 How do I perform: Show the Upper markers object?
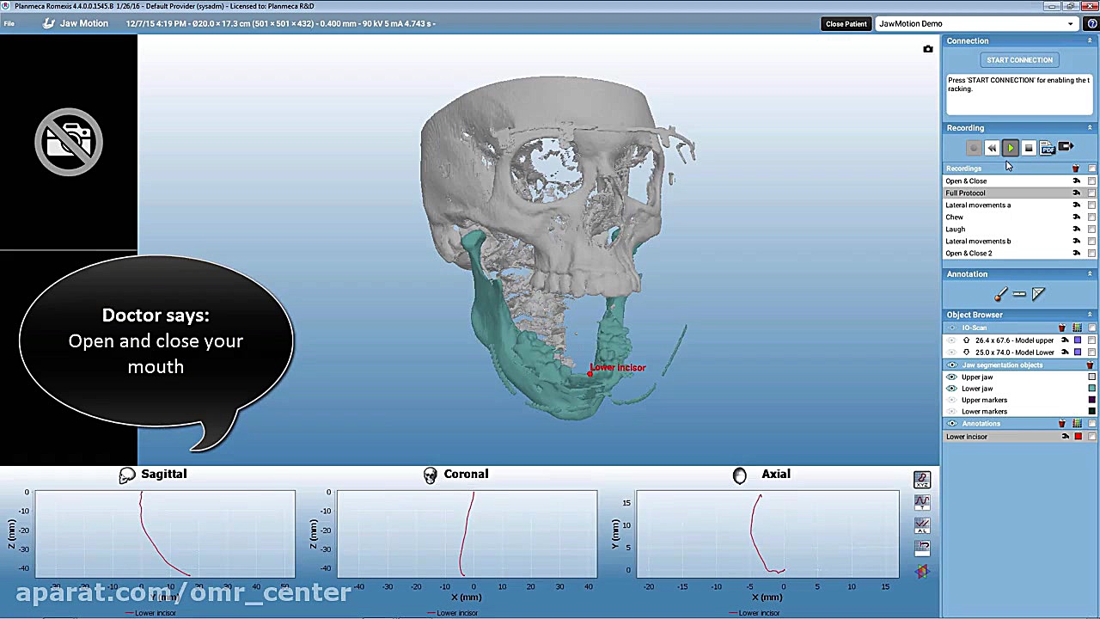951,400
